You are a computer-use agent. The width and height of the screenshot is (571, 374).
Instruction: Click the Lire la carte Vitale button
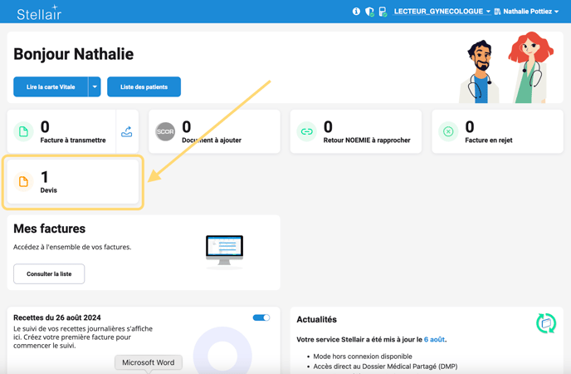(51, 86)
